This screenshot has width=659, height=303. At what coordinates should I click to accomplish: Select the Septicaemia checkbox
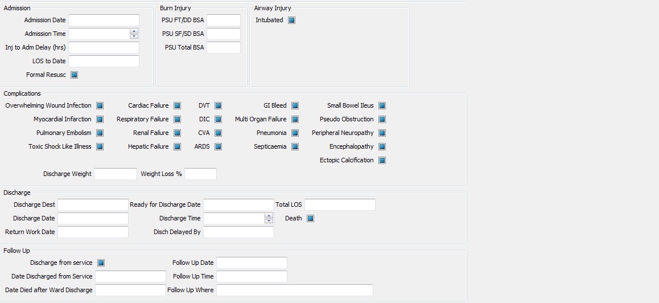tap(295, 147)
